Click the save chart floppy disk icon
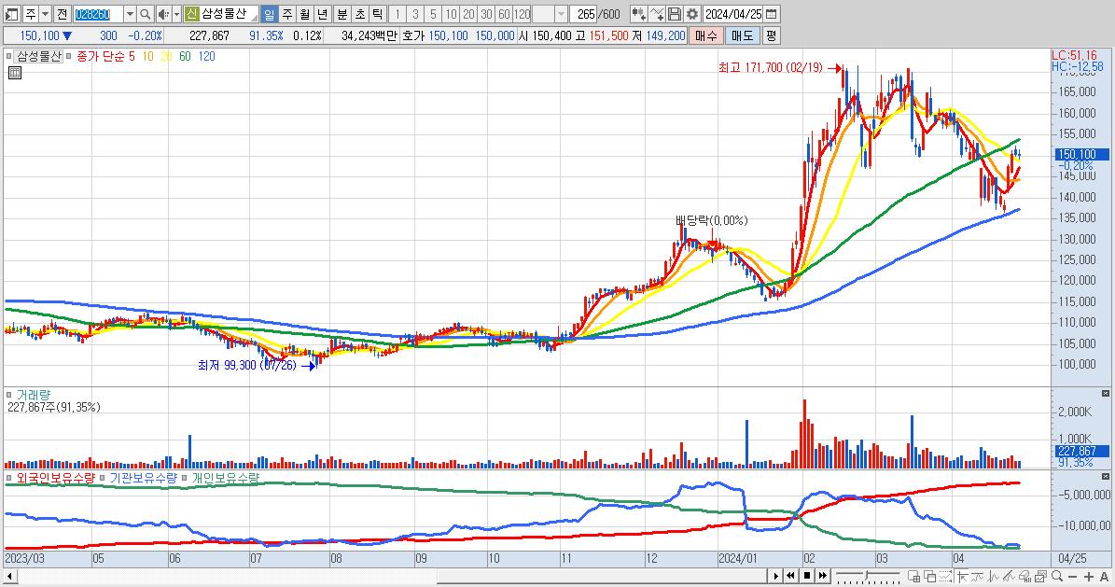Image resolution: width=1115 pixels, height=587 pixels. pyautogui.click(x=675, y=14)
